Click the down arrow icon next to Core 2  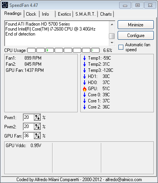85,107
